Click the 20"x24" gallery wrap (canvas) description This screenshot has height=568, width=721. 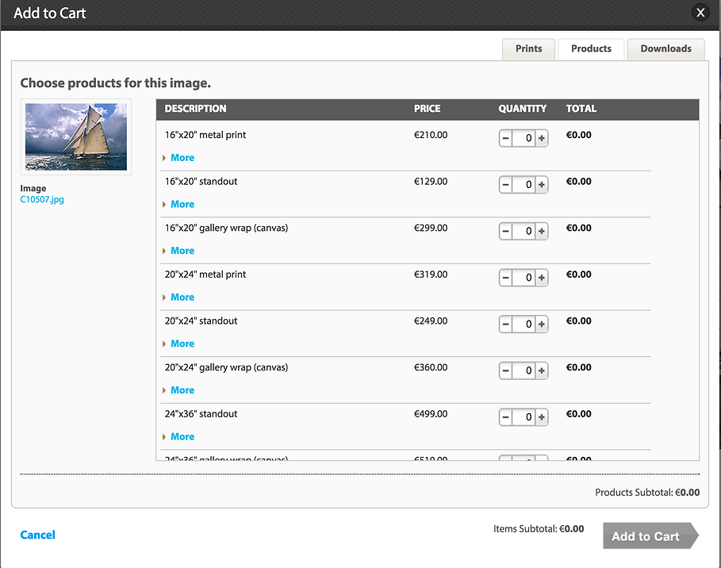point(226,367)
